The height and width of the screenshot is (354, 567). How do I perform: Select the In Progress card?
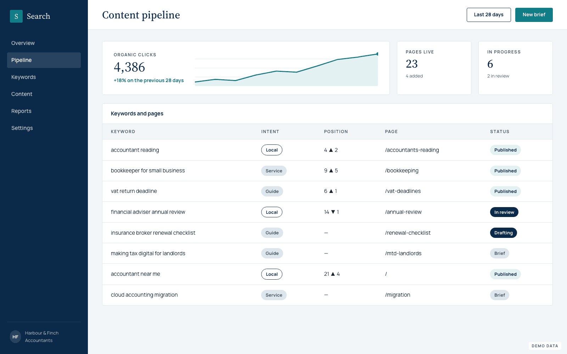pos(516,68)
